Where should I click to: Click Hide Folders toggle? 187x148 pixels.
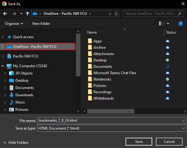coord(16,142)
